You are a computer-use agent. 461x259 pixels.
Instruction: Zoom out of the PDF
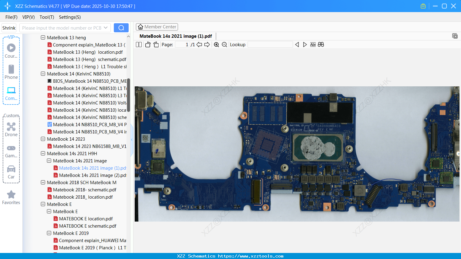pos(224,45)
